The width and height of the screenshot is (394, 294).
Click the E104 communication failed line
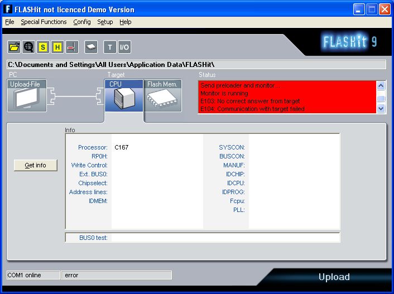252,109
